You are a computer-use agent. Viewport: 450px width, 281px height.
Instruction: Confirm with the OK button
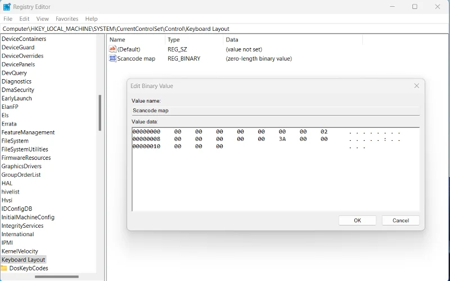[x=357, y=220]
